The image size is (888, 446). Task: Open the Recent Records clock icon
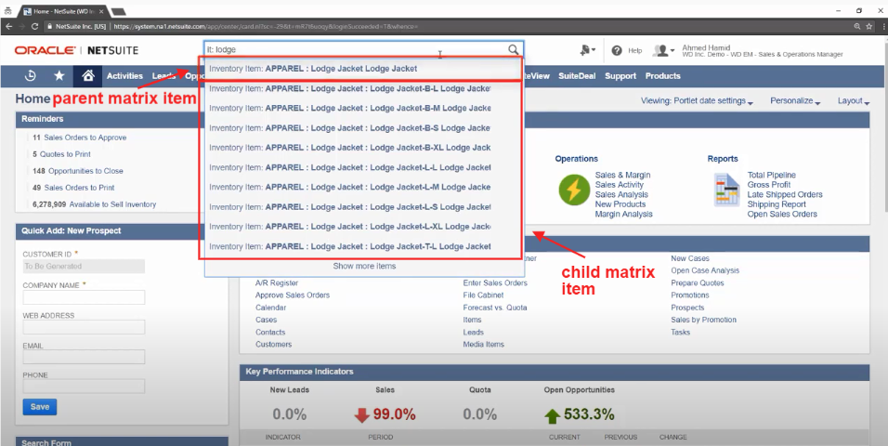pyautogui.click(x=31, y=76)
